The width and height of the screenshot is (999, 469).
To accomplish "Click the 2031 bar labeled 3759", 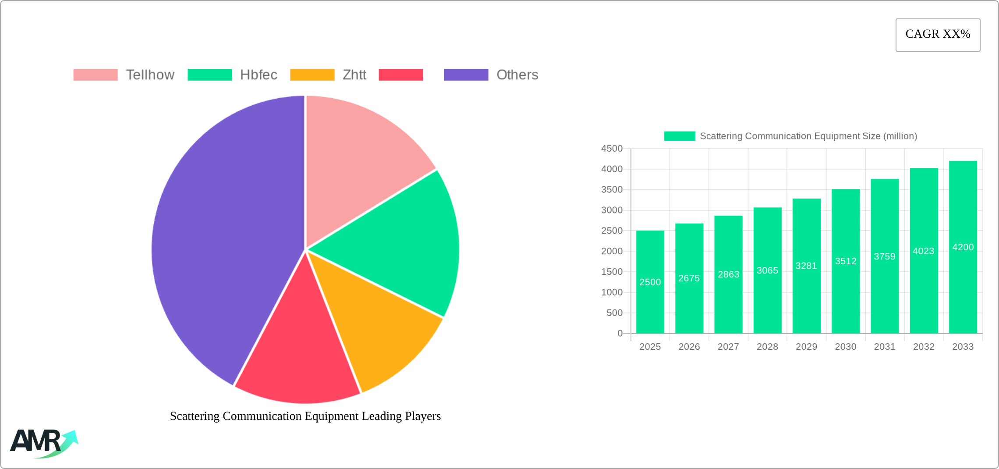I will pos(885,256).
